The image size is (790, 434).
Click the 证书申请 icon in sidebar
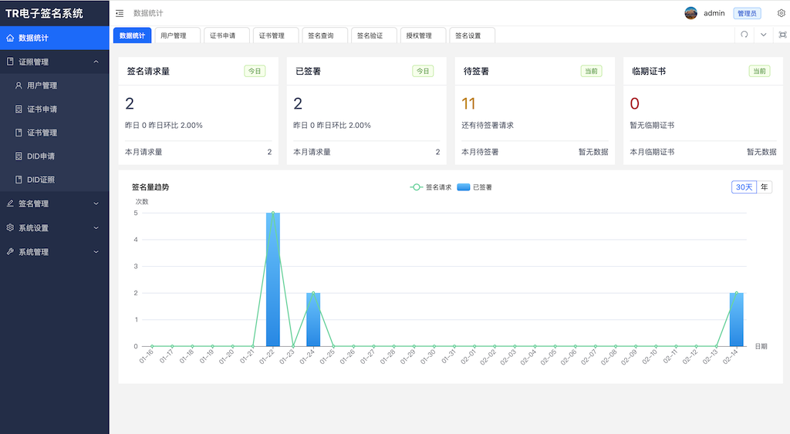pos(19,109)
